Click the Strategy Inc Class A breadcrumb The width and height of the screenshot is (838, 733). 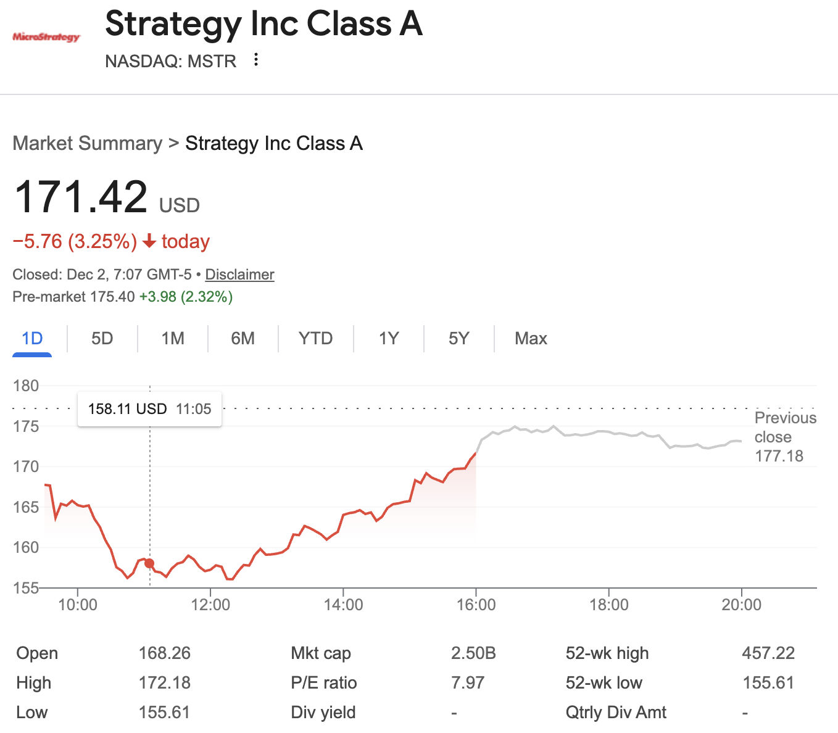point(274,143)
